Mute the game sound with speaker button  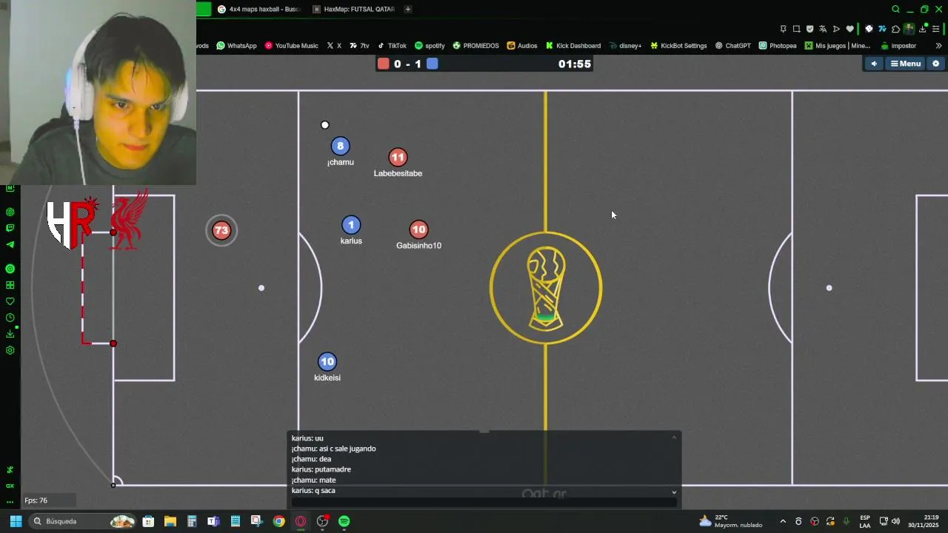(874, 64)
